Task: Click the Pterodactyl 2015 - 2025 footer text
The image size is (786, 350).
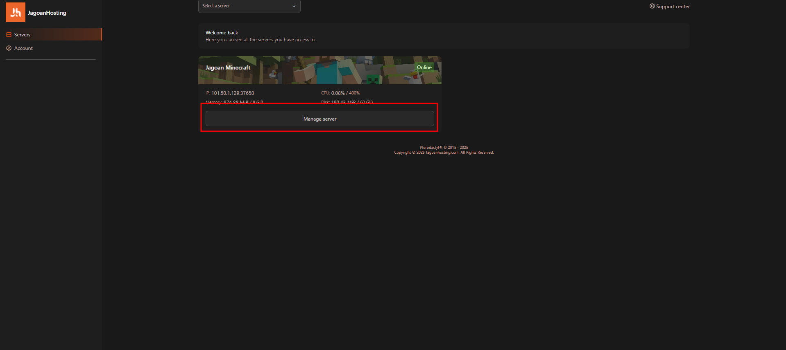Action: (x=444, y=148)
